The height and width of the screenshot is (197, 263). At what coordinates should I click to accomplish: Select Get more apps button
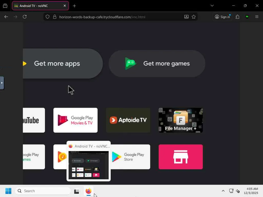63,64
